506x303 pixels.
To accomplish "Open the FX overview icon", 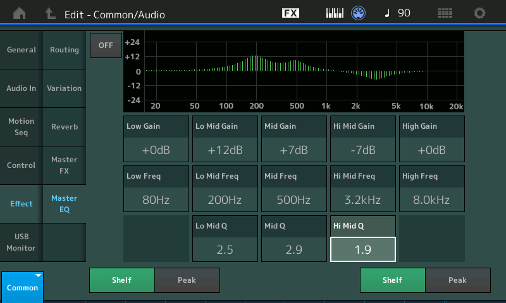I will click(290, 13).
